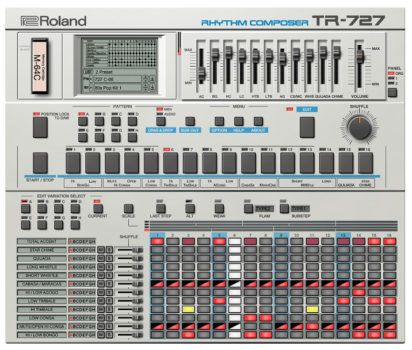
Task: Mute the STAR CHIME track
Action: (x=101, y=250)
